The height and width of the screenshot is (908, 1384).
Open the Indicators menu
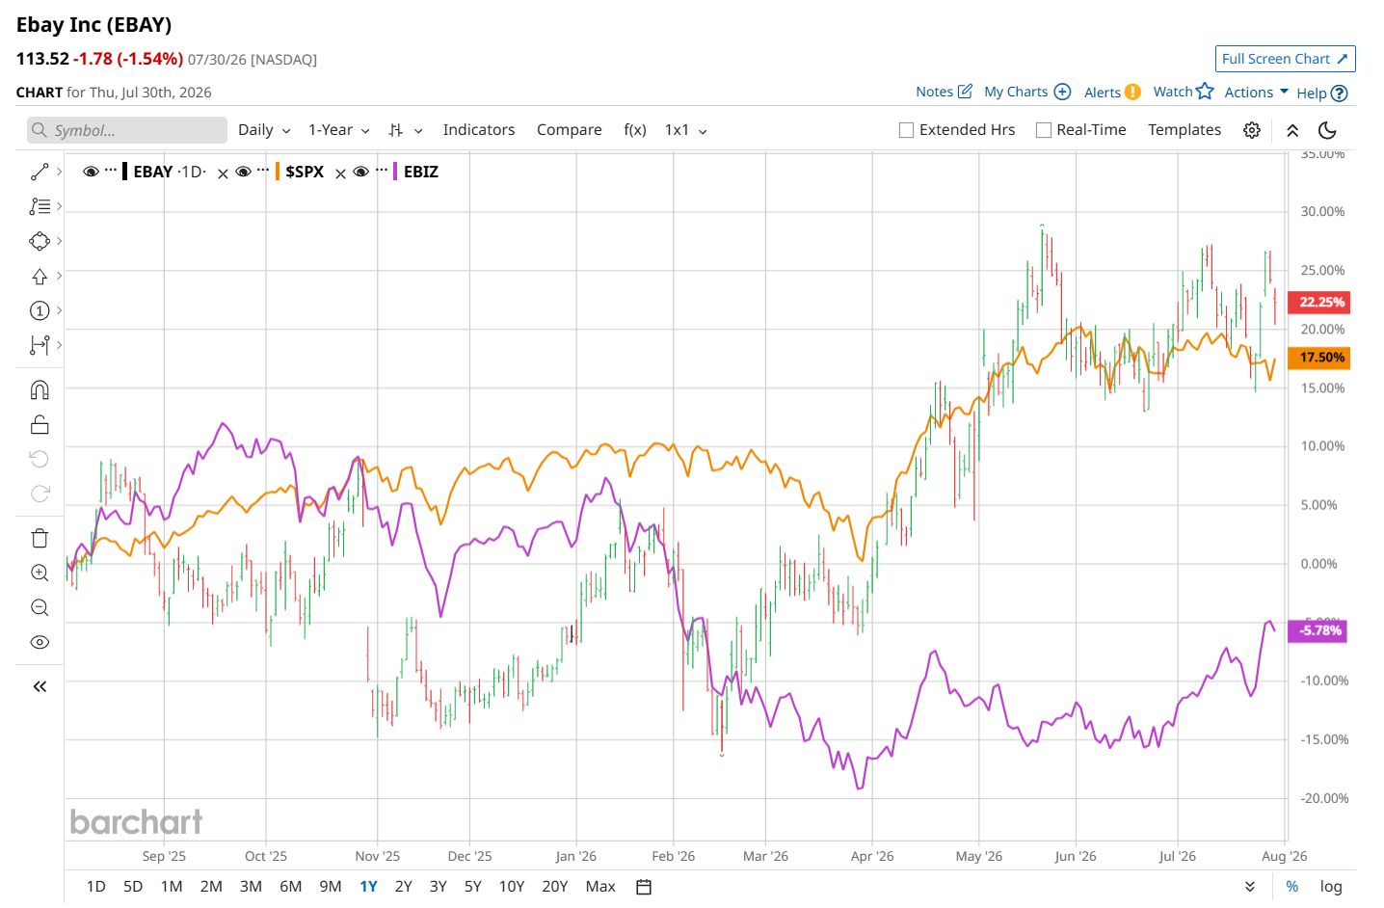(x=479, y=130)
